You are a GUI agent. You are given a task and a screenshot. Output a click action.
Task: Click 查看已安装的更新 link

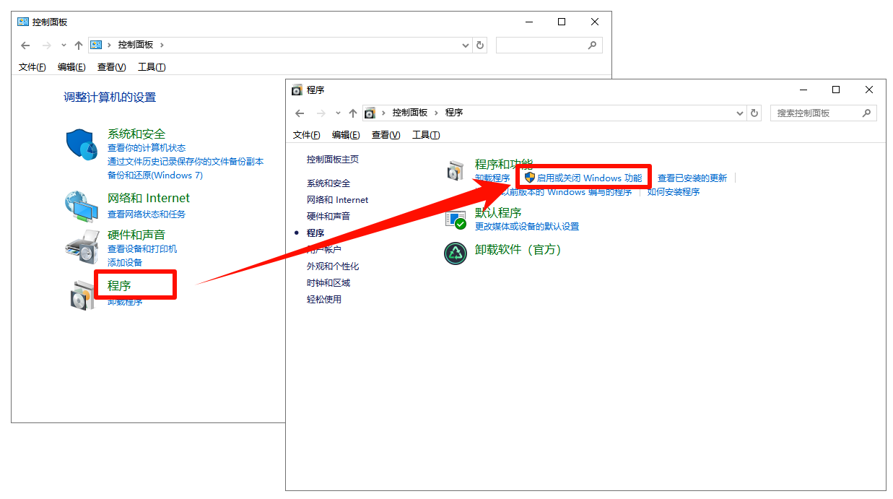[692, 178]
